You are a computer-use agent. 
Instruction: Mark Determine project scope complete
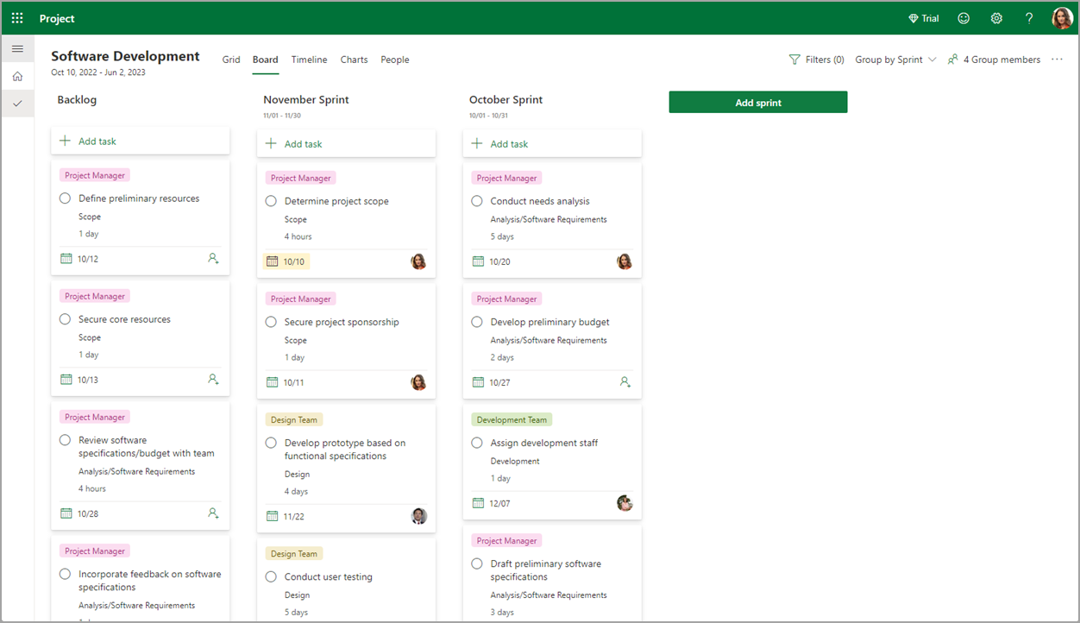tap(271, 201)
